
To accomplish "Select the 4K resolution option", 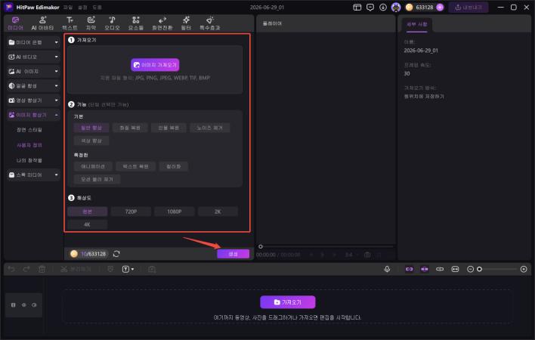I will pos(88,224).
